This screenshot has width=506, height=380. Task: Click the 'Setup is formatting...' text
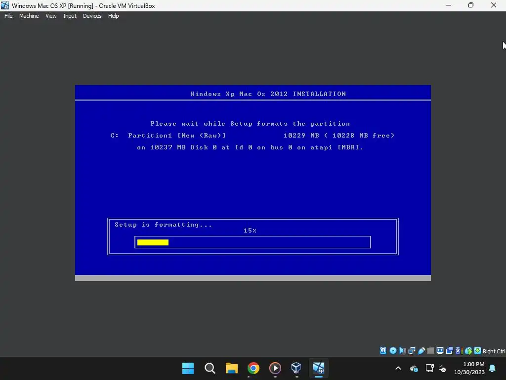163,225
